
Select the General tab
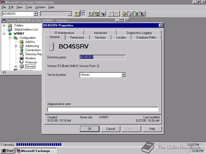55,37
